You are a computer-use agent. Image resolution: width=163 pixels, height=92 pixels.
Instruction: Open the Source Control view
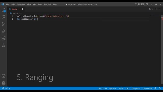pos(4,24)
